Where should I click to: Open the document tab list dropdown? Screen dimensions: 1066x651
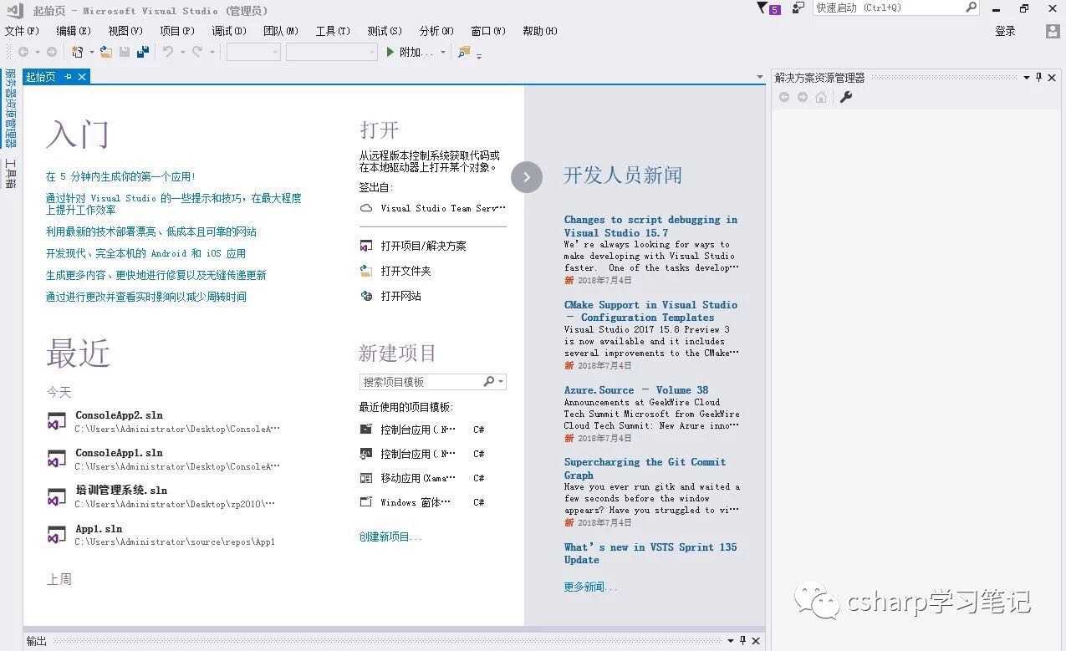[x=760, y=77]
